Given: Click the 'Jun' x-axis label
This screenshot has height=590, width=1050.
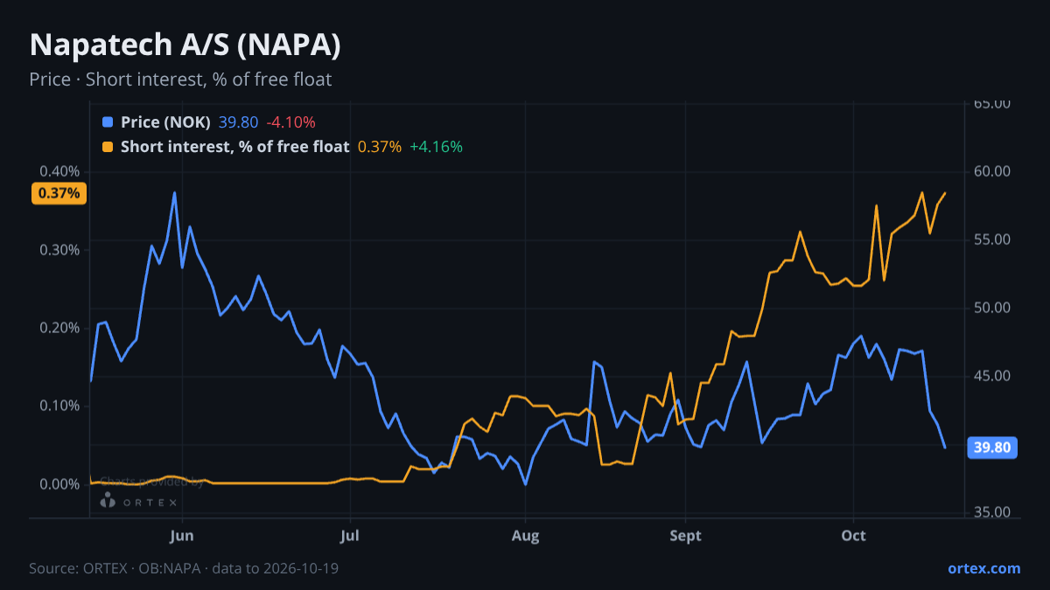Looking at the screenshot, I should coord(182,536).
